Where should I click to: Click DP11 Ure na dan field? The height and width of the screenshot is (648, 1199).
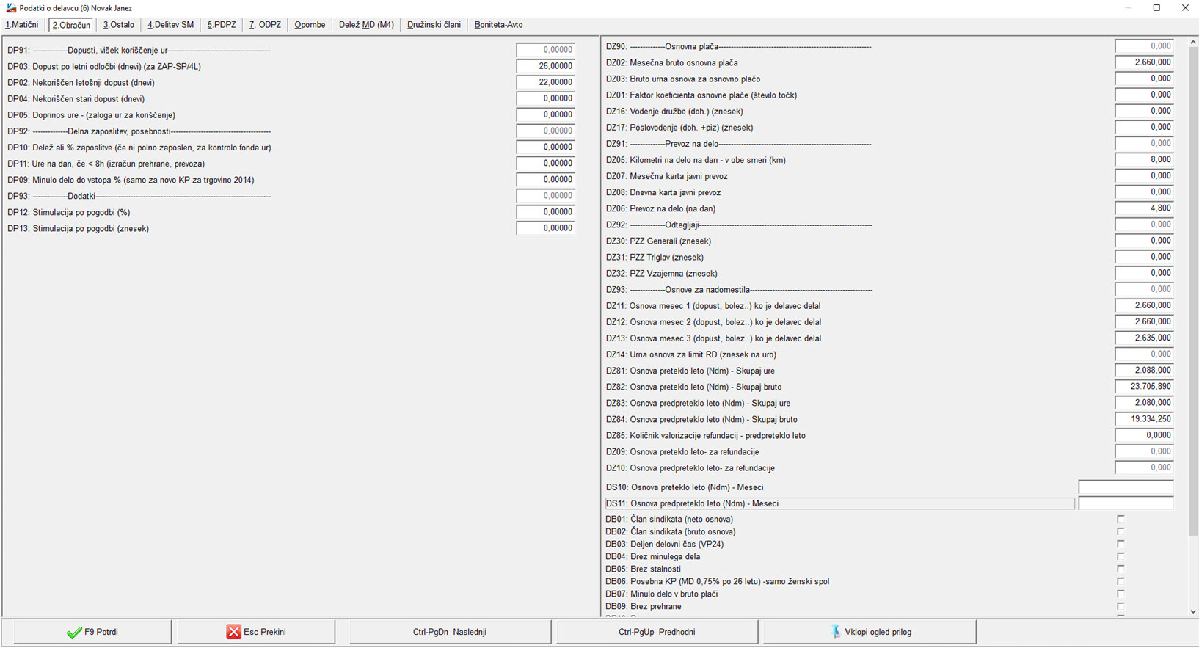(546, 163)
